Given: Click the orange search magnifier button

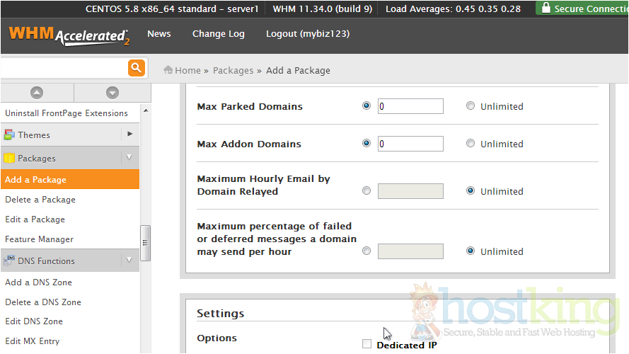Looking at the screenshot, I should 137,68.
